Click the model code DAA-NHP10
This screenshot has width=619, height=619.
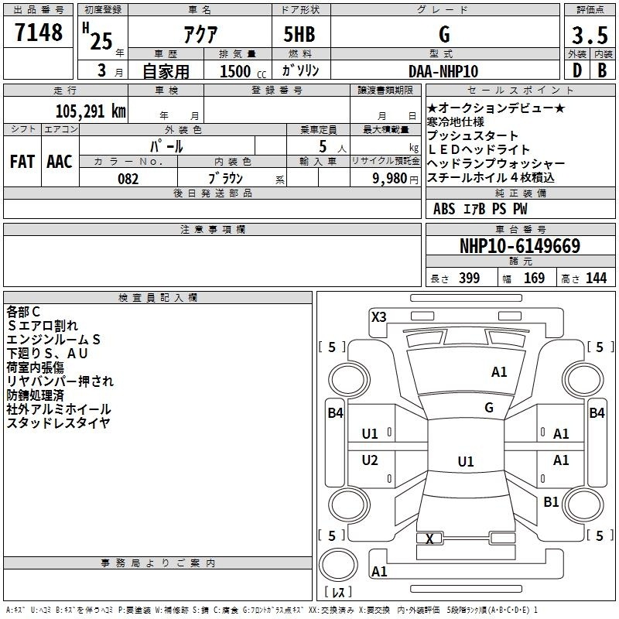coord(443,71)
